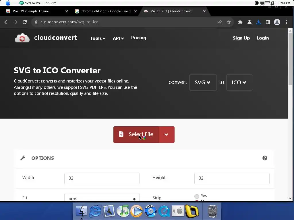Click the page vertical scrollbar thumb
The image size is (294, 220).
pyautogui.click(x=290, y=59)
